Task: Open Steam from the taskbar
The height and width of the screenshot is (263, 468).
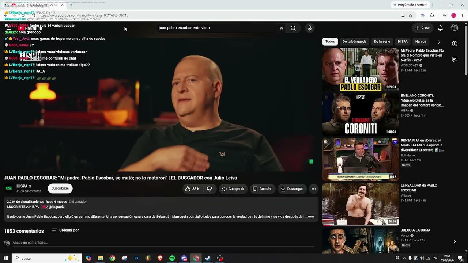Action: [208, 258]
